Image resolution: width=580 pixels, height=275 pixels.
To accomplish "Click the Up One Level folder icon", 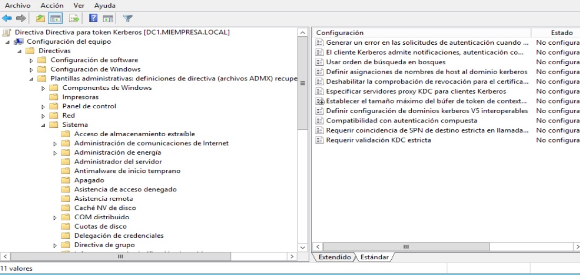I will (40, 18).
